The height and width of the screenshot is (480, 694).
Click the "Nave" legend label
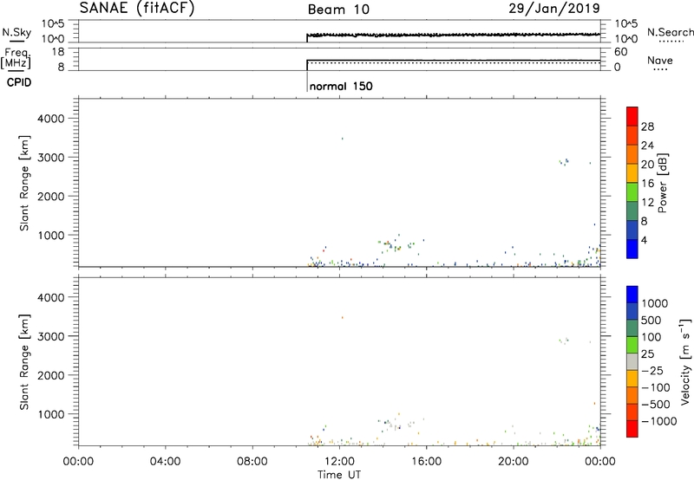coord(660,60)
